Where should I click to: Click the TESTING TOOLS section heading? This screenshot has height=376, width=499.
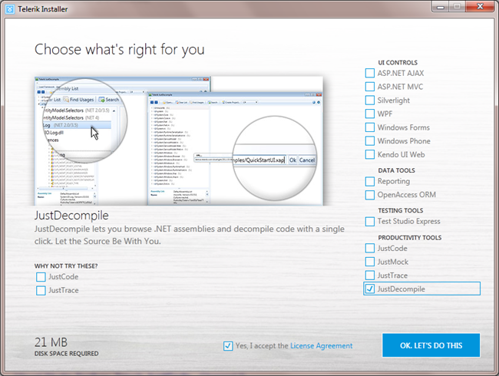tap(400, 210)
